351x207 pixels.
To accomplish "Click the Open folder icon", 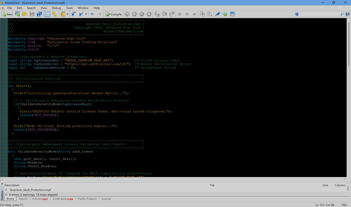I will 25,14.
